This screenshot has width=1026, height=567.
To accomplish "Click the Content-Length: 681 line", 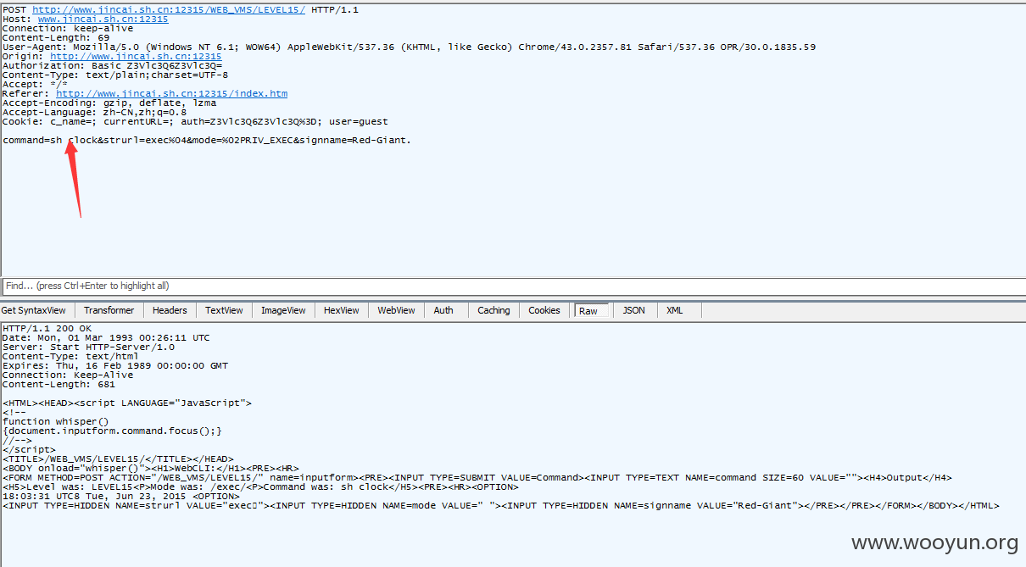I will pyautogui.click(x=59, y=384).
